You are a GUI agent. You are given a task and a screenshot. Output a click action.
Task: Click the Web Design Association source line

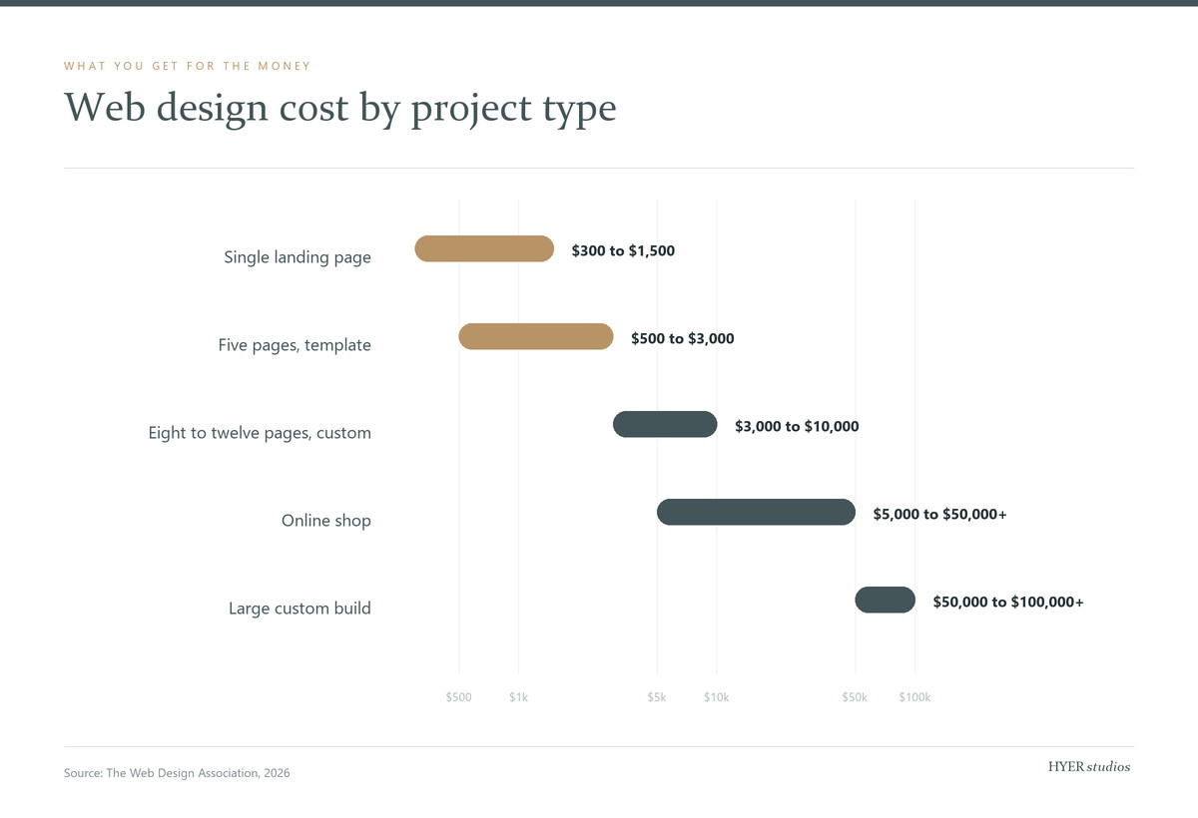tap(177, 773)
